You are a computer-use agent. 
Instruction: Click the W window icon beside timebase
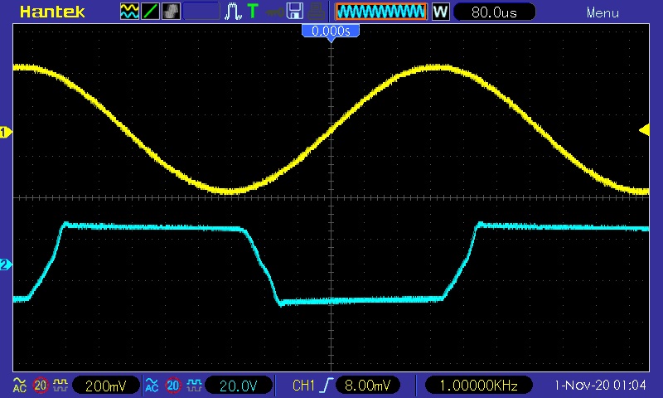pyautogui.click(x=440, y=12)
